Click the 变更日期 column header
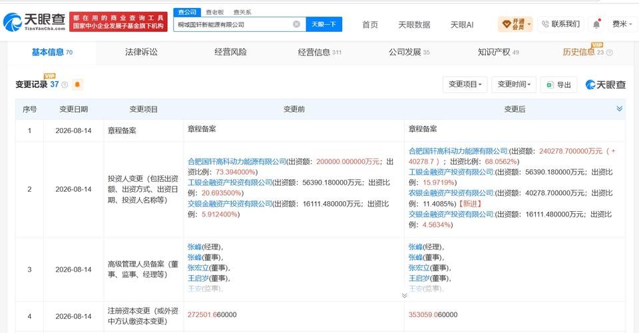This screenshot has width=639, height=333. coord(73,109)
